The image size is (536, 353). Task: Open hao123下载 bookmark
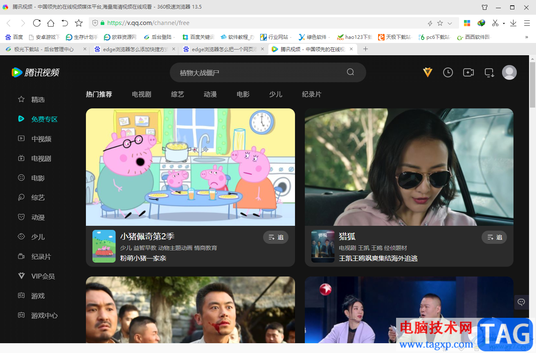[x=355, y=37]
